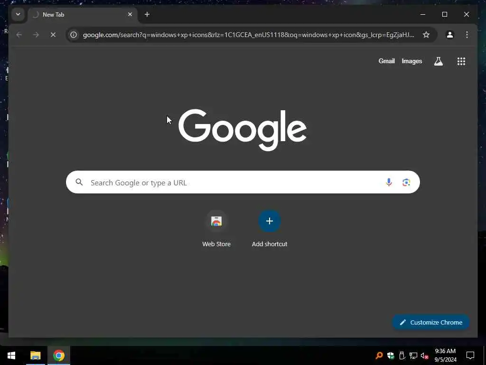Screen dimensions: 486x365
Task: Go forward to next page
Action: pyautogui.click(x=36, y=35)
